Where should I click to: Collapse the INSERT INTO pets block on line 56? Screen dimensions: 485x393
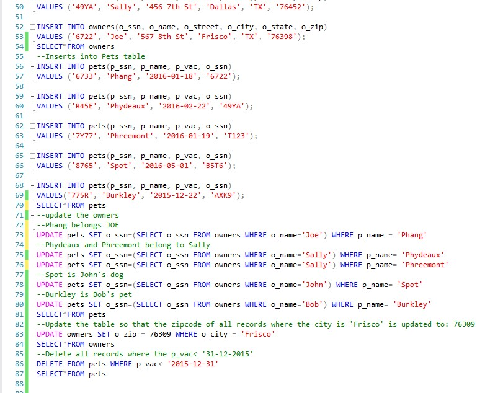pos(32,66)
